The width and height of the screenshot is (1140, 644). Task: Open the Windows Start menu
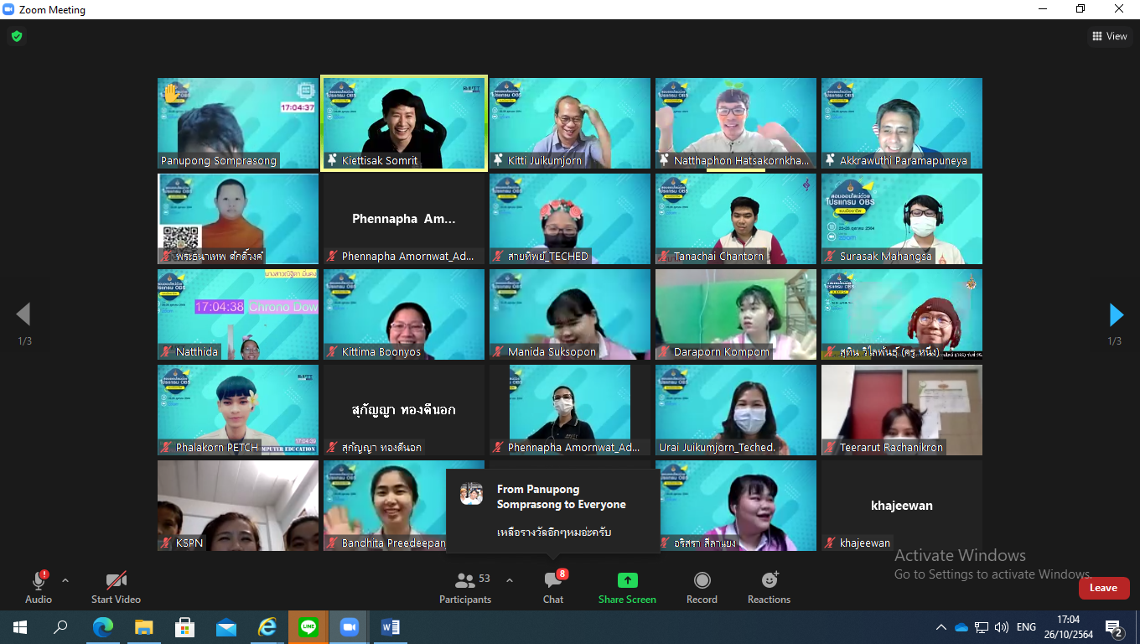click(x=20, y=627)
